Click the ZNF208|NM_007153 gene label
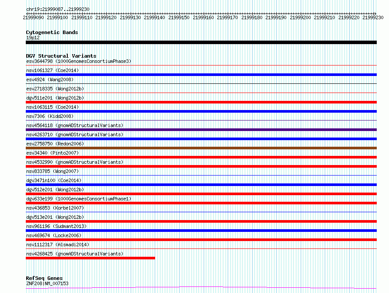This screenshot has width=389, height=293. (x=47, y=283)
